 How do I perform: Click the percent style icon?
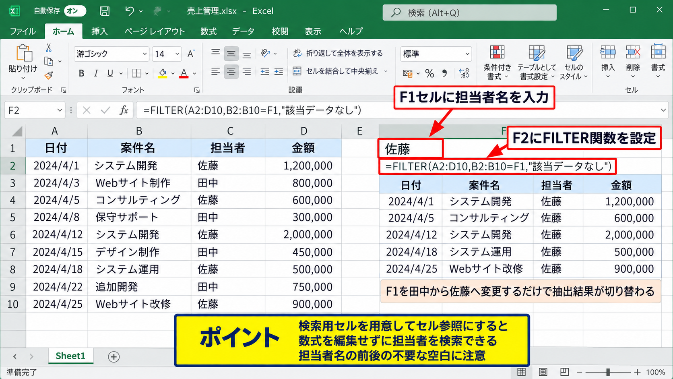[x=429, y=73]
